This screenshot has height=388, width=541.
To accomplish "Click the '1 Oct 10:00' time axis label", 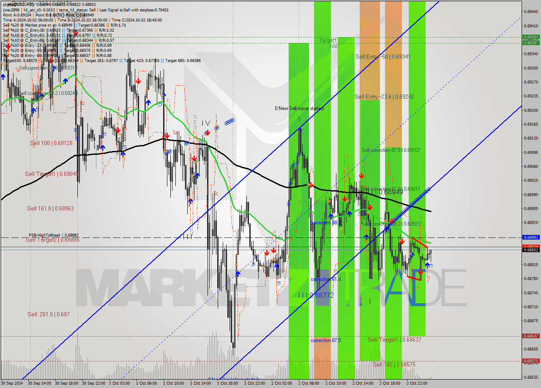I will click(173, 383).
